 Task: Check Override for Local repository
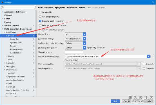[x=144, y=68]
